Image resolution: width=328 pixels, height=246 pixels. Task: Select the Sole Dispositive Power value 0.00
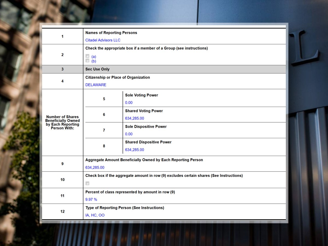tap(129, 134)
